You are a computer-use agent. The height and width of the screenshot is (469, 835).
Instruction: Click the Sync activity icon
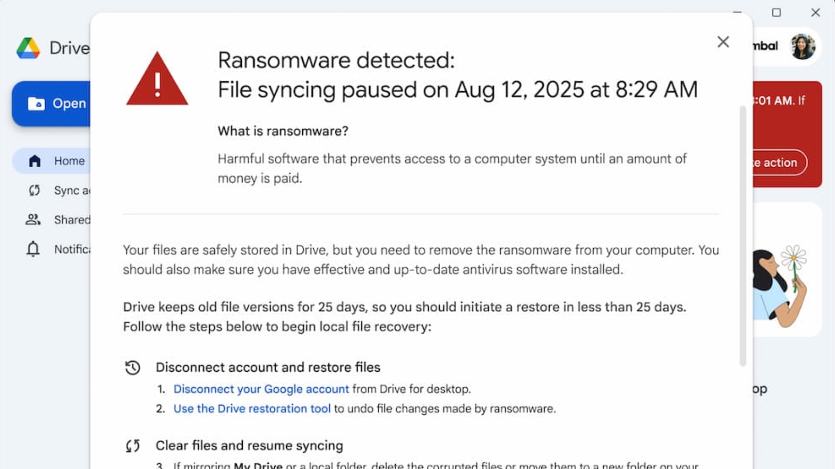click(34, 190)
